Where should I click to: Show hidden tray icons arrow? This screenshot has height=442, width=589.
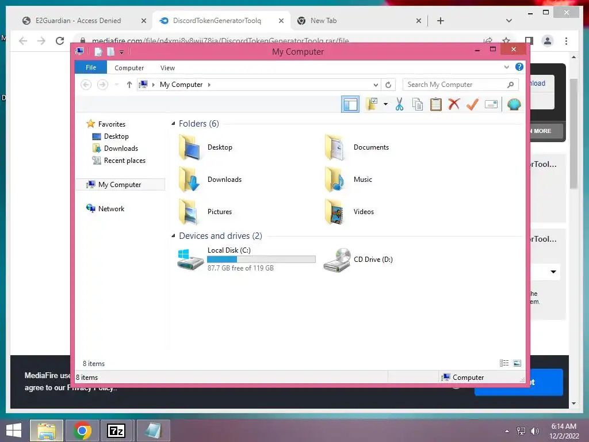(x=507, y=431)
